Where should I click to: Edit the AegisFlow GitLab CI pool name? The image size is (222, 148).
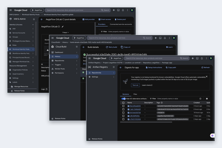[63, 26]
